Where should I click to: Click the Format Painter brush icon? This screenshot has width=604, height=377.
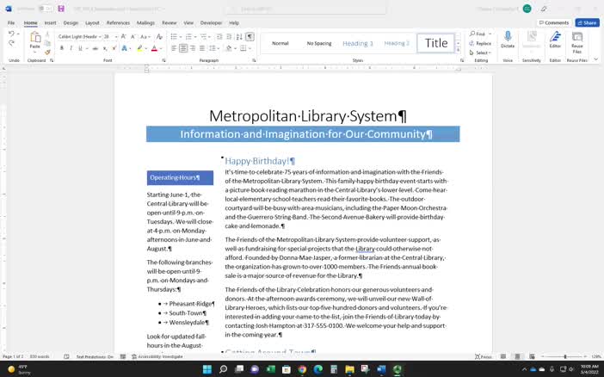48,52
